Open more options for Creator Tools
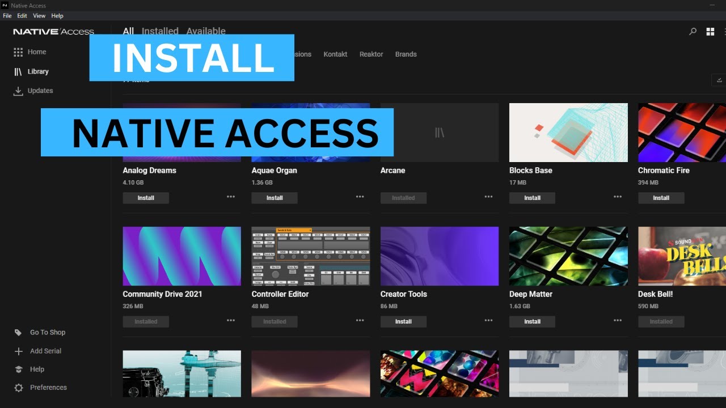726x408 pixels. 488,321
